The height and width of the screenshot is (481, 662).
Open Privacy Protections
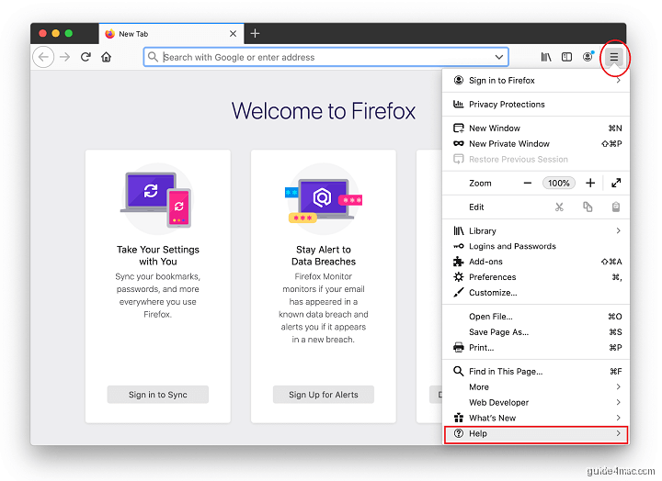coord(536,104)
